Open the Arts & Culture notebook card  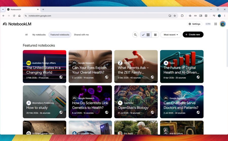(182, 128)
